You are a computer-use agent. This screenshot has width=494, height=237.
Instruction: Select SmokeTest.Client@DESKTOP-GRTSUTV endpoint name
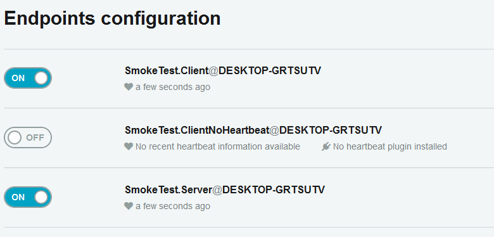click(223, 70)
